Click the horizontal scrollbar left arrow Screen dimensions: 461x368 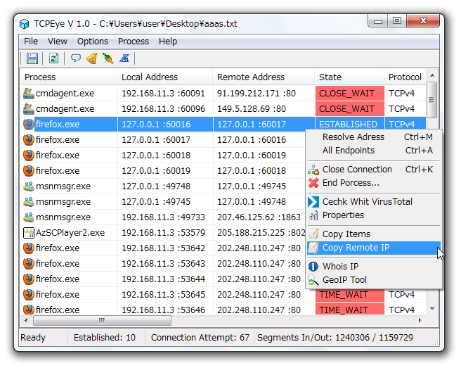[27, 320]
